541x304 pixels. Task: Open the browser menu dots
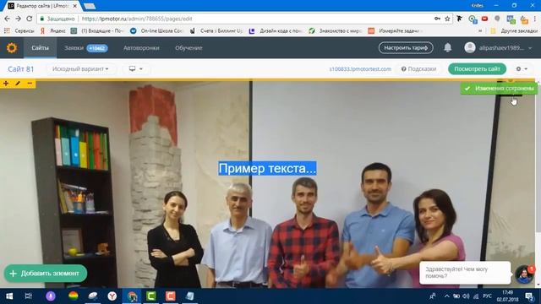pyautogui.click(x=536, y=19)
